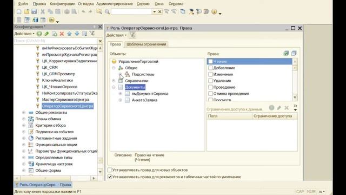Toggle the Проведение right checkbox

click(210, 87)
